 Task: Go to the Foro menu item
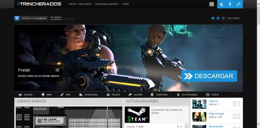click(125, 4)
